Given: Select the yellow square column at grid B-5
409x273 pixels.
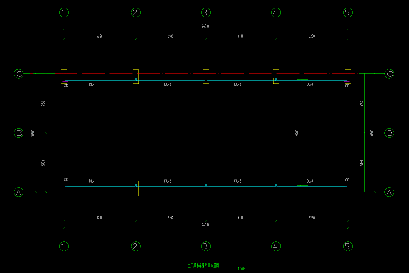Looking at the screenshot, I should click(x=348, y=133).
